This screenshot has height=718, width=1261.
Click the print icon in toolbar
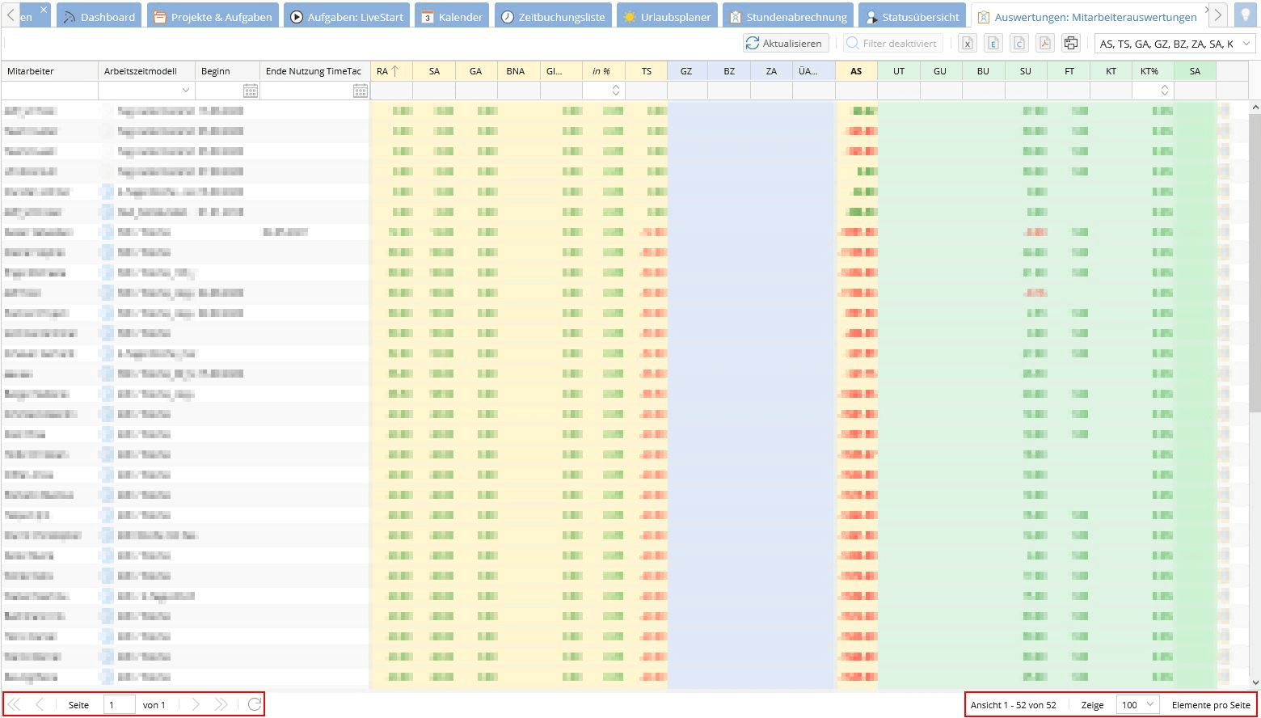click(1071, 44)
